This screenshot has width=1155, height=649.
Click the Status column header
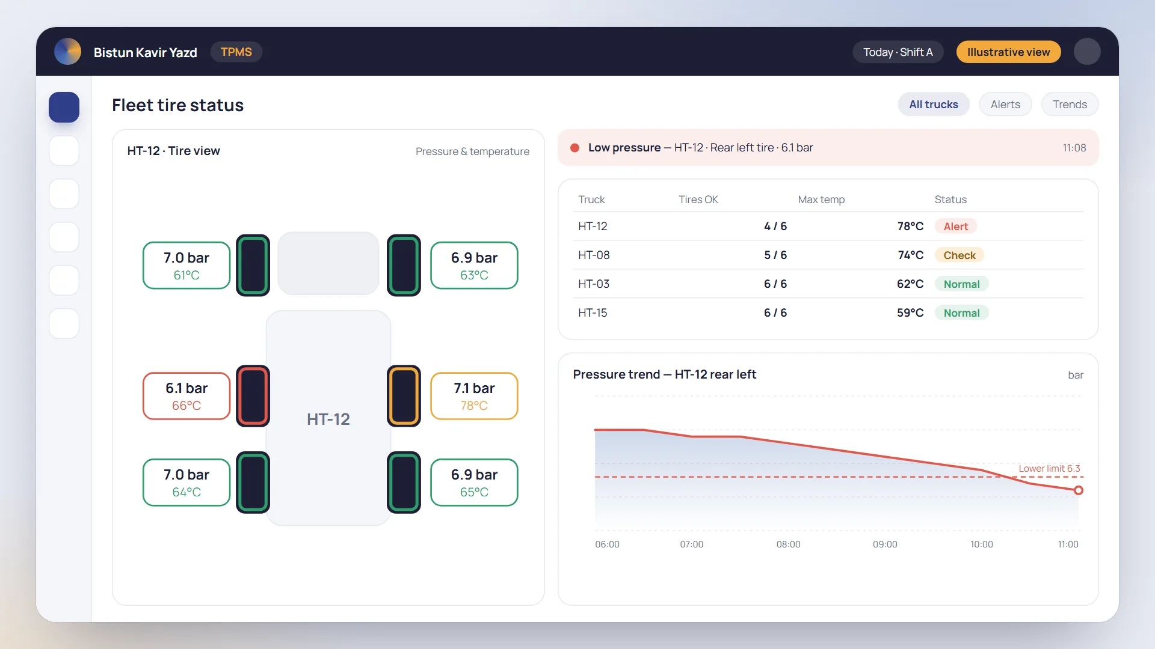tap(950, 200)
